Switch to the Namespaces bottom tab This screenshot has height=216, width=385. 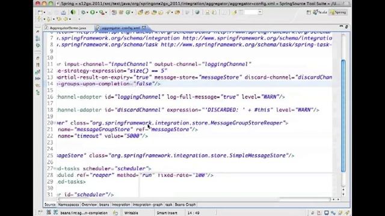point(69,205)
